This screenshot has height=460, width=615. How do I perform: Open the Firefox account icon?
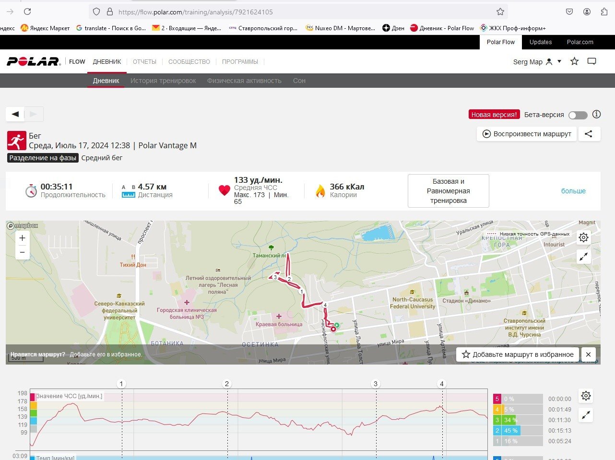587,12
